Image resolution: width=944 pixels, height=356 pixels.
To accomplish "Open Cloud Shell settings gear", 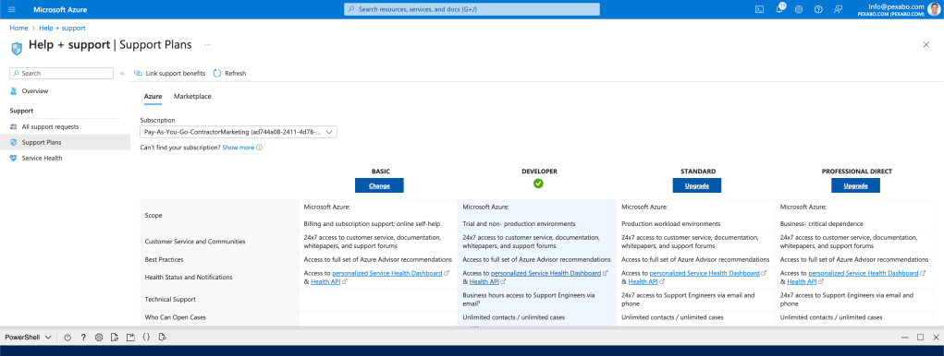I will pyautogui.click(x=99, y=338).
